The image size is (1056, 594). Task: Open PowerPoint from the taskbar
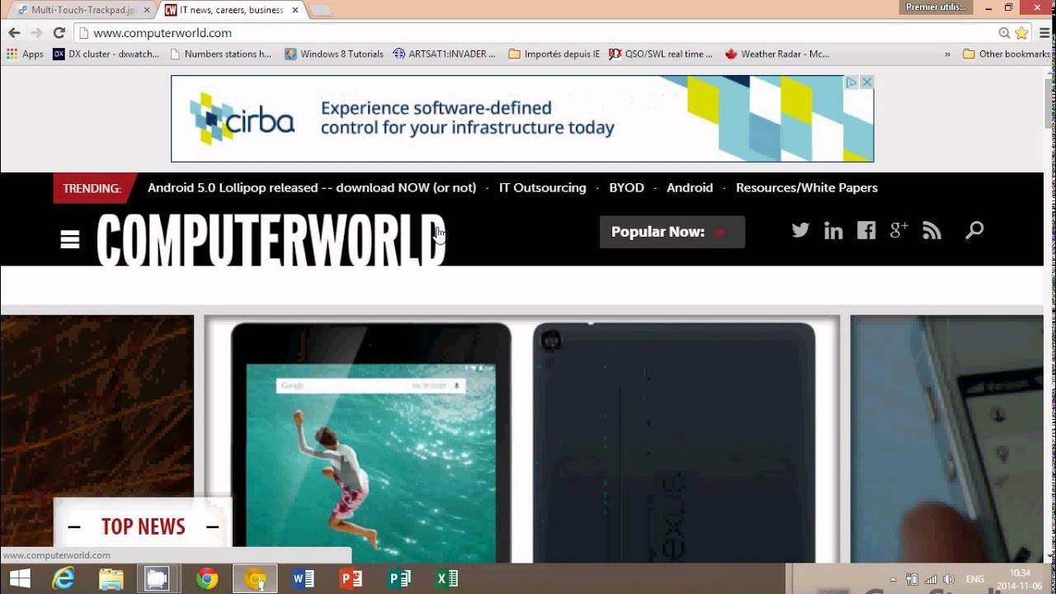coord(351,579)
